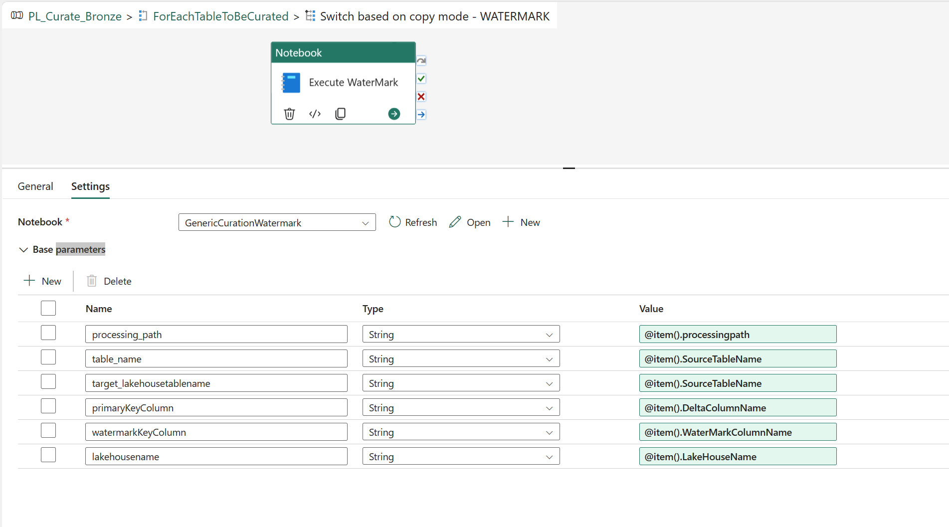Open the String type dropdown for table_name
Image resolution: width=949 pixels, height=527 pixels.
[549, 358]
